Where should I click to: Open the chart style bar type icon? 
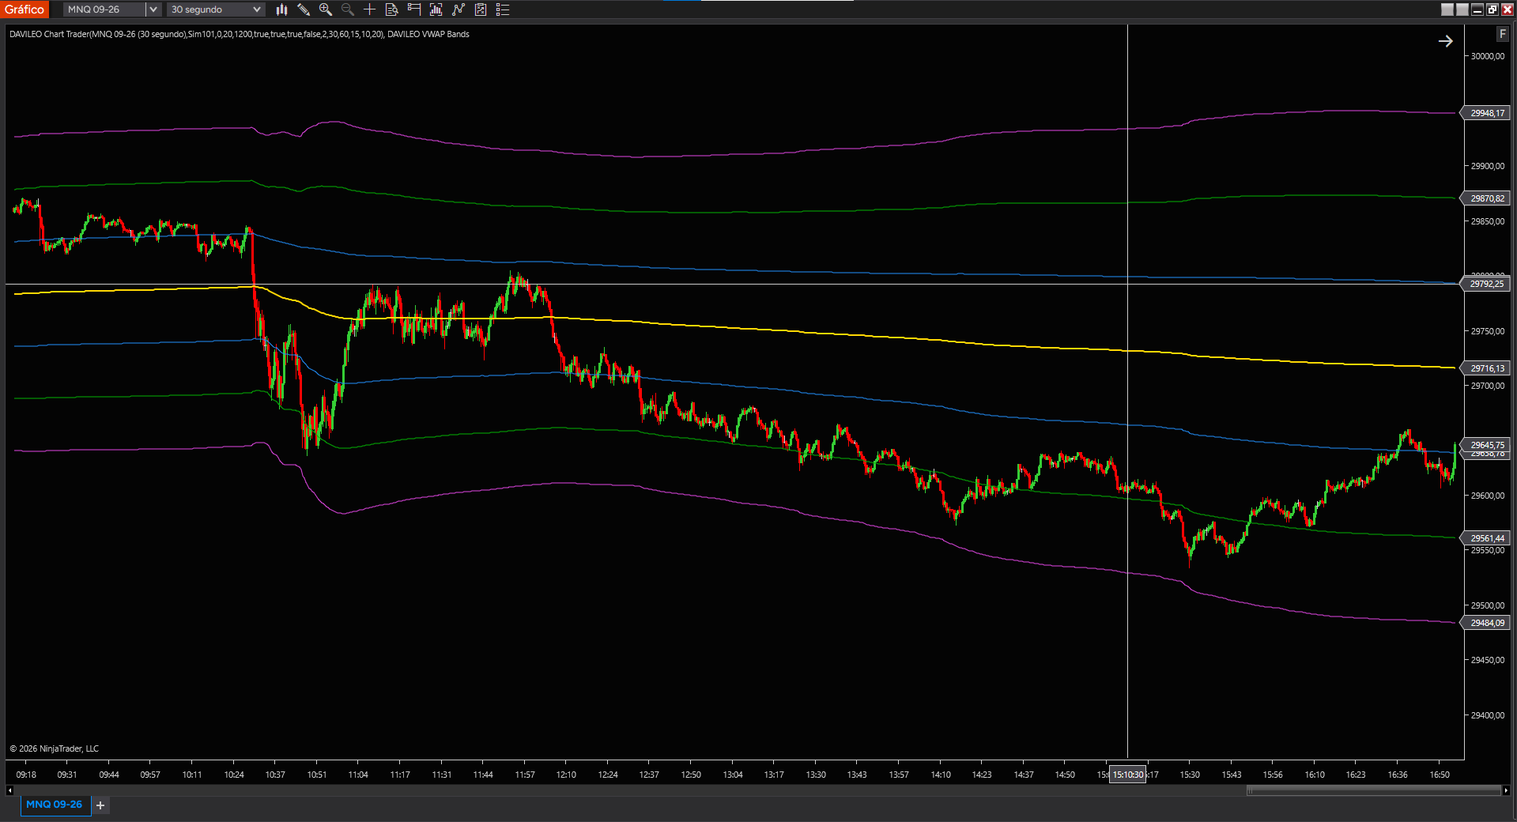click(x=281, y=9)
